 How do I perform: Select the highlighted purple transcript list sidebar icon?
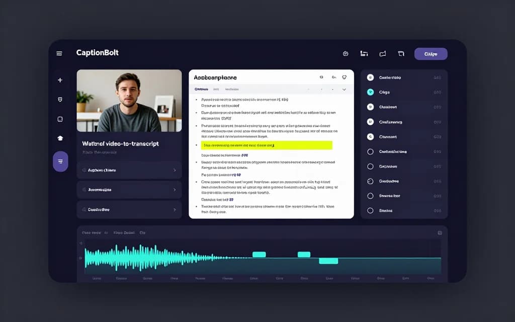point(60,162)
